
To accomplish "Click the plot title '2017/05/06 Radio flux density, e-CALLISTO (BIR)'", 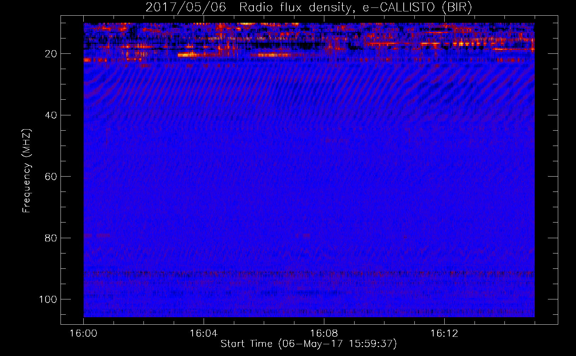I will [309, 7].
